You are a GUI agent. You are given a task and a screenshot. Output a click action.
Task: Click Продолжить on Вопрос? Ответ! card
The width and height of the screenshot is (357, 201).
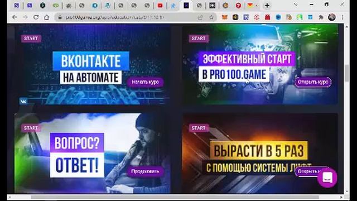pyautogui.click(x=145, y=171)
